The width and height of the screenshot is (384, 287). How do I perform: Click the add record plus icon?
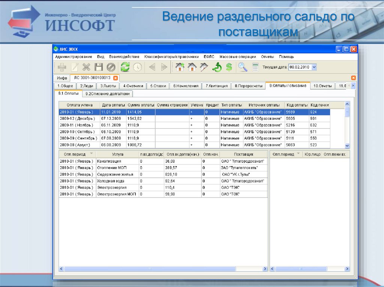pos(62,67)
